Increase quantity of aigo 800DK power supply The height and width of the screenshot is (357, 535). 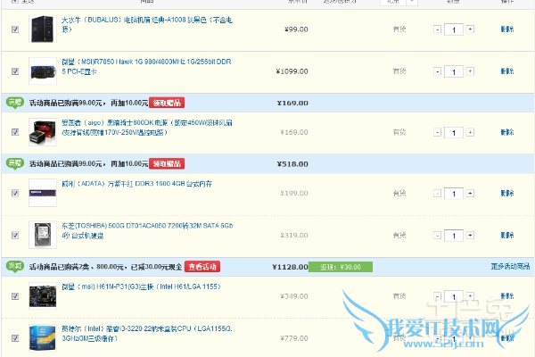pyautogui.click(x=470, y=132)
